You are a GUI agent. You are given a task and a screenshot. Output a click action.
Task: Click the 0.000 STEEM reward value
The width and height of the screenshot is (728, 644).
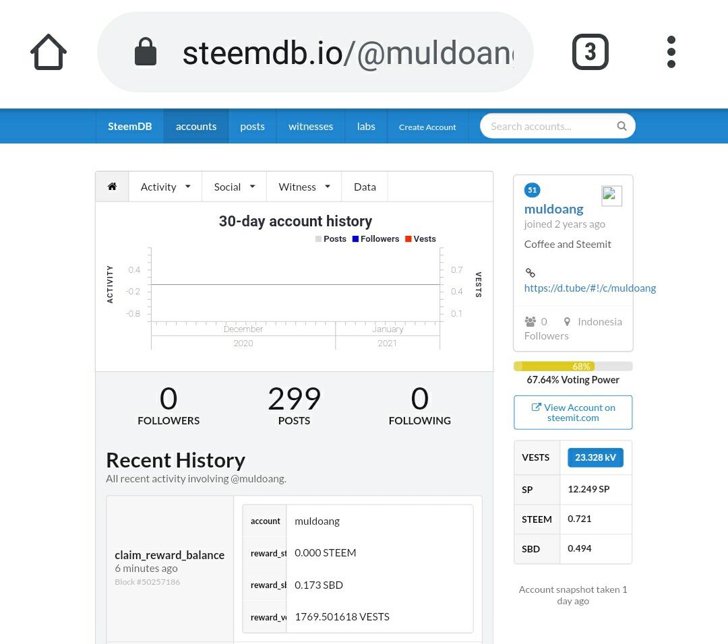tap(325, 553)
